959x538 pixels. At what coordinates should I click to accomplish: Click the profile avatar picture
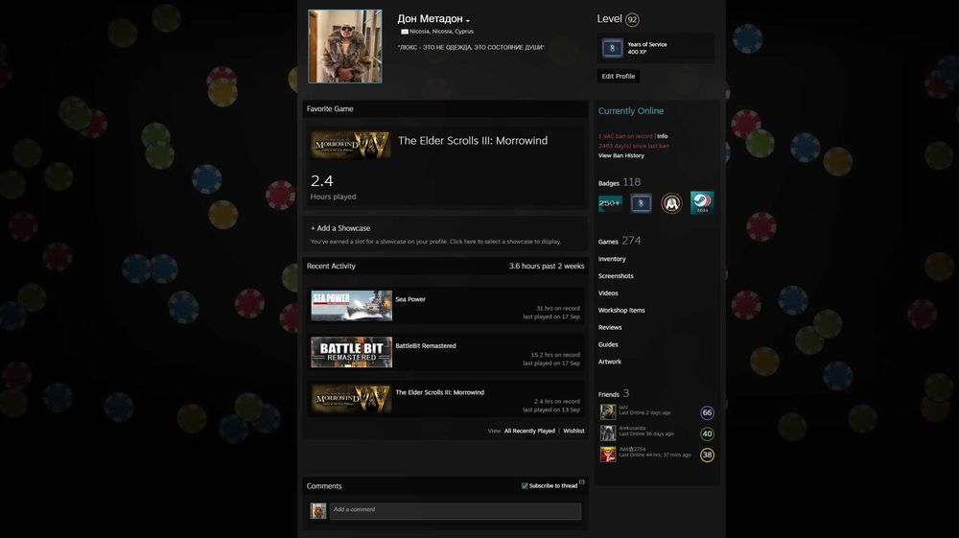[345, 46]
